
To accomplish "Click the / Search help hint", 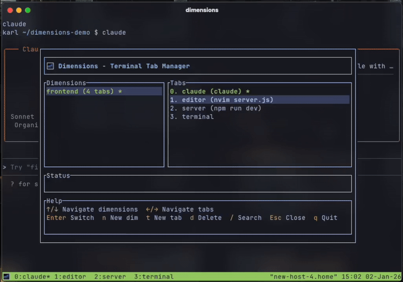I will pos(246,218).
